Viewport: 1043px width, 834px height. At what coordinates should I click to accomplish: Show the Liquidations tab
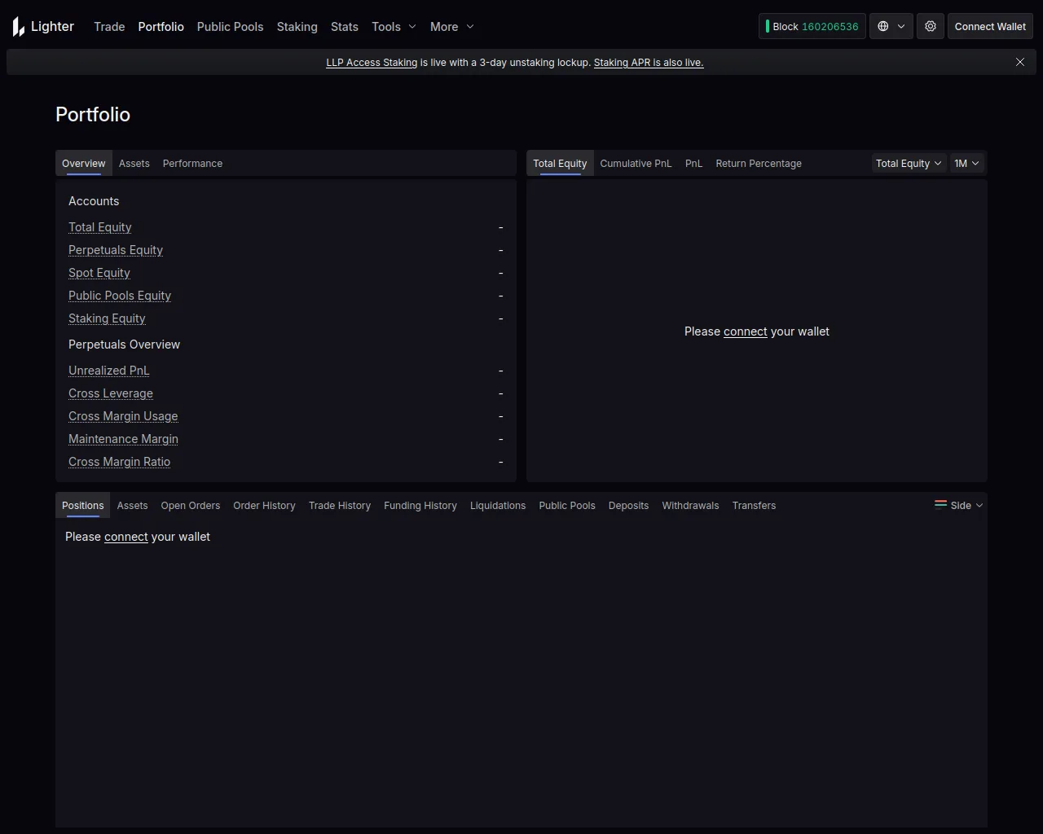pos(497,506)
